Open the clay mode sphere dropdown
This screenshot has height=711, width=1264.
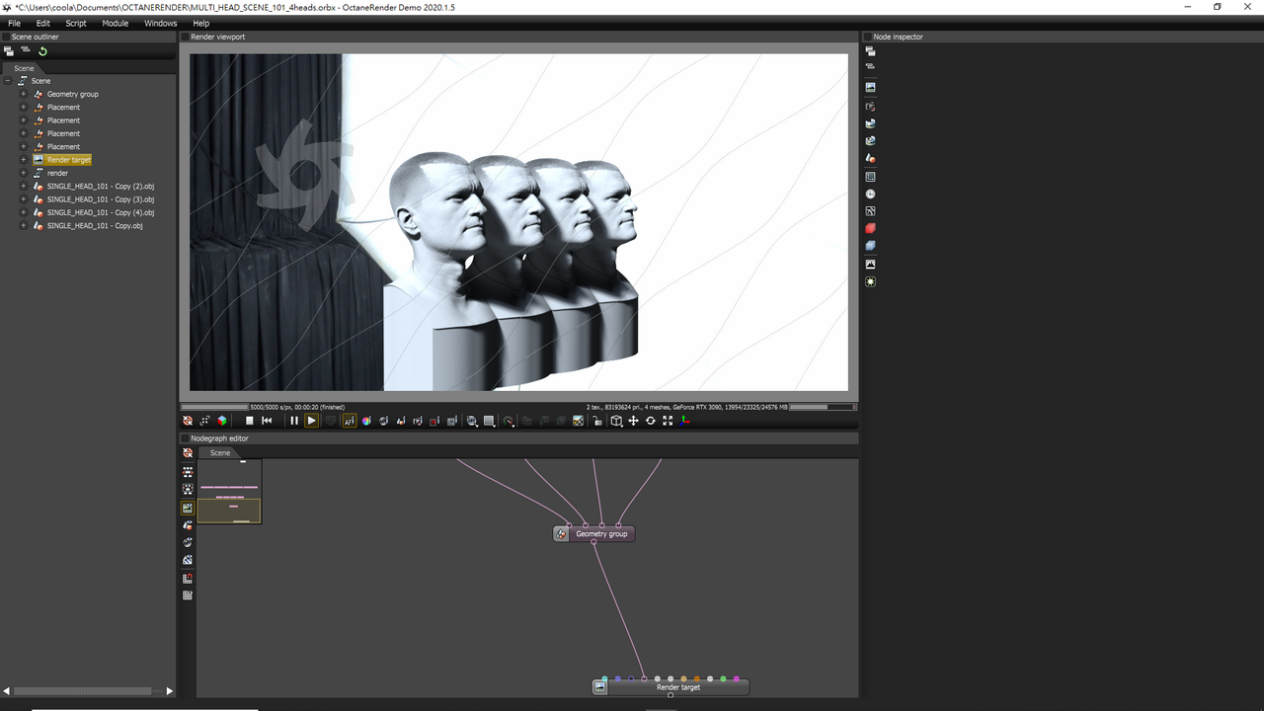471,421
